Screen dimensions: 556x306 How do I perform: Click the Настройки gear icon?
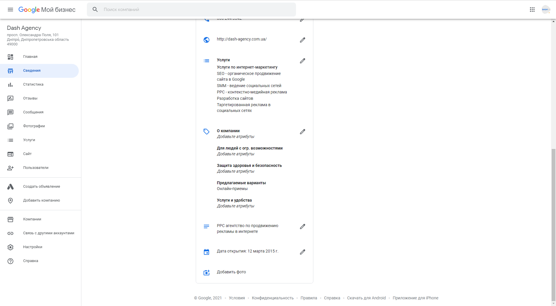[x=10, y=247]
